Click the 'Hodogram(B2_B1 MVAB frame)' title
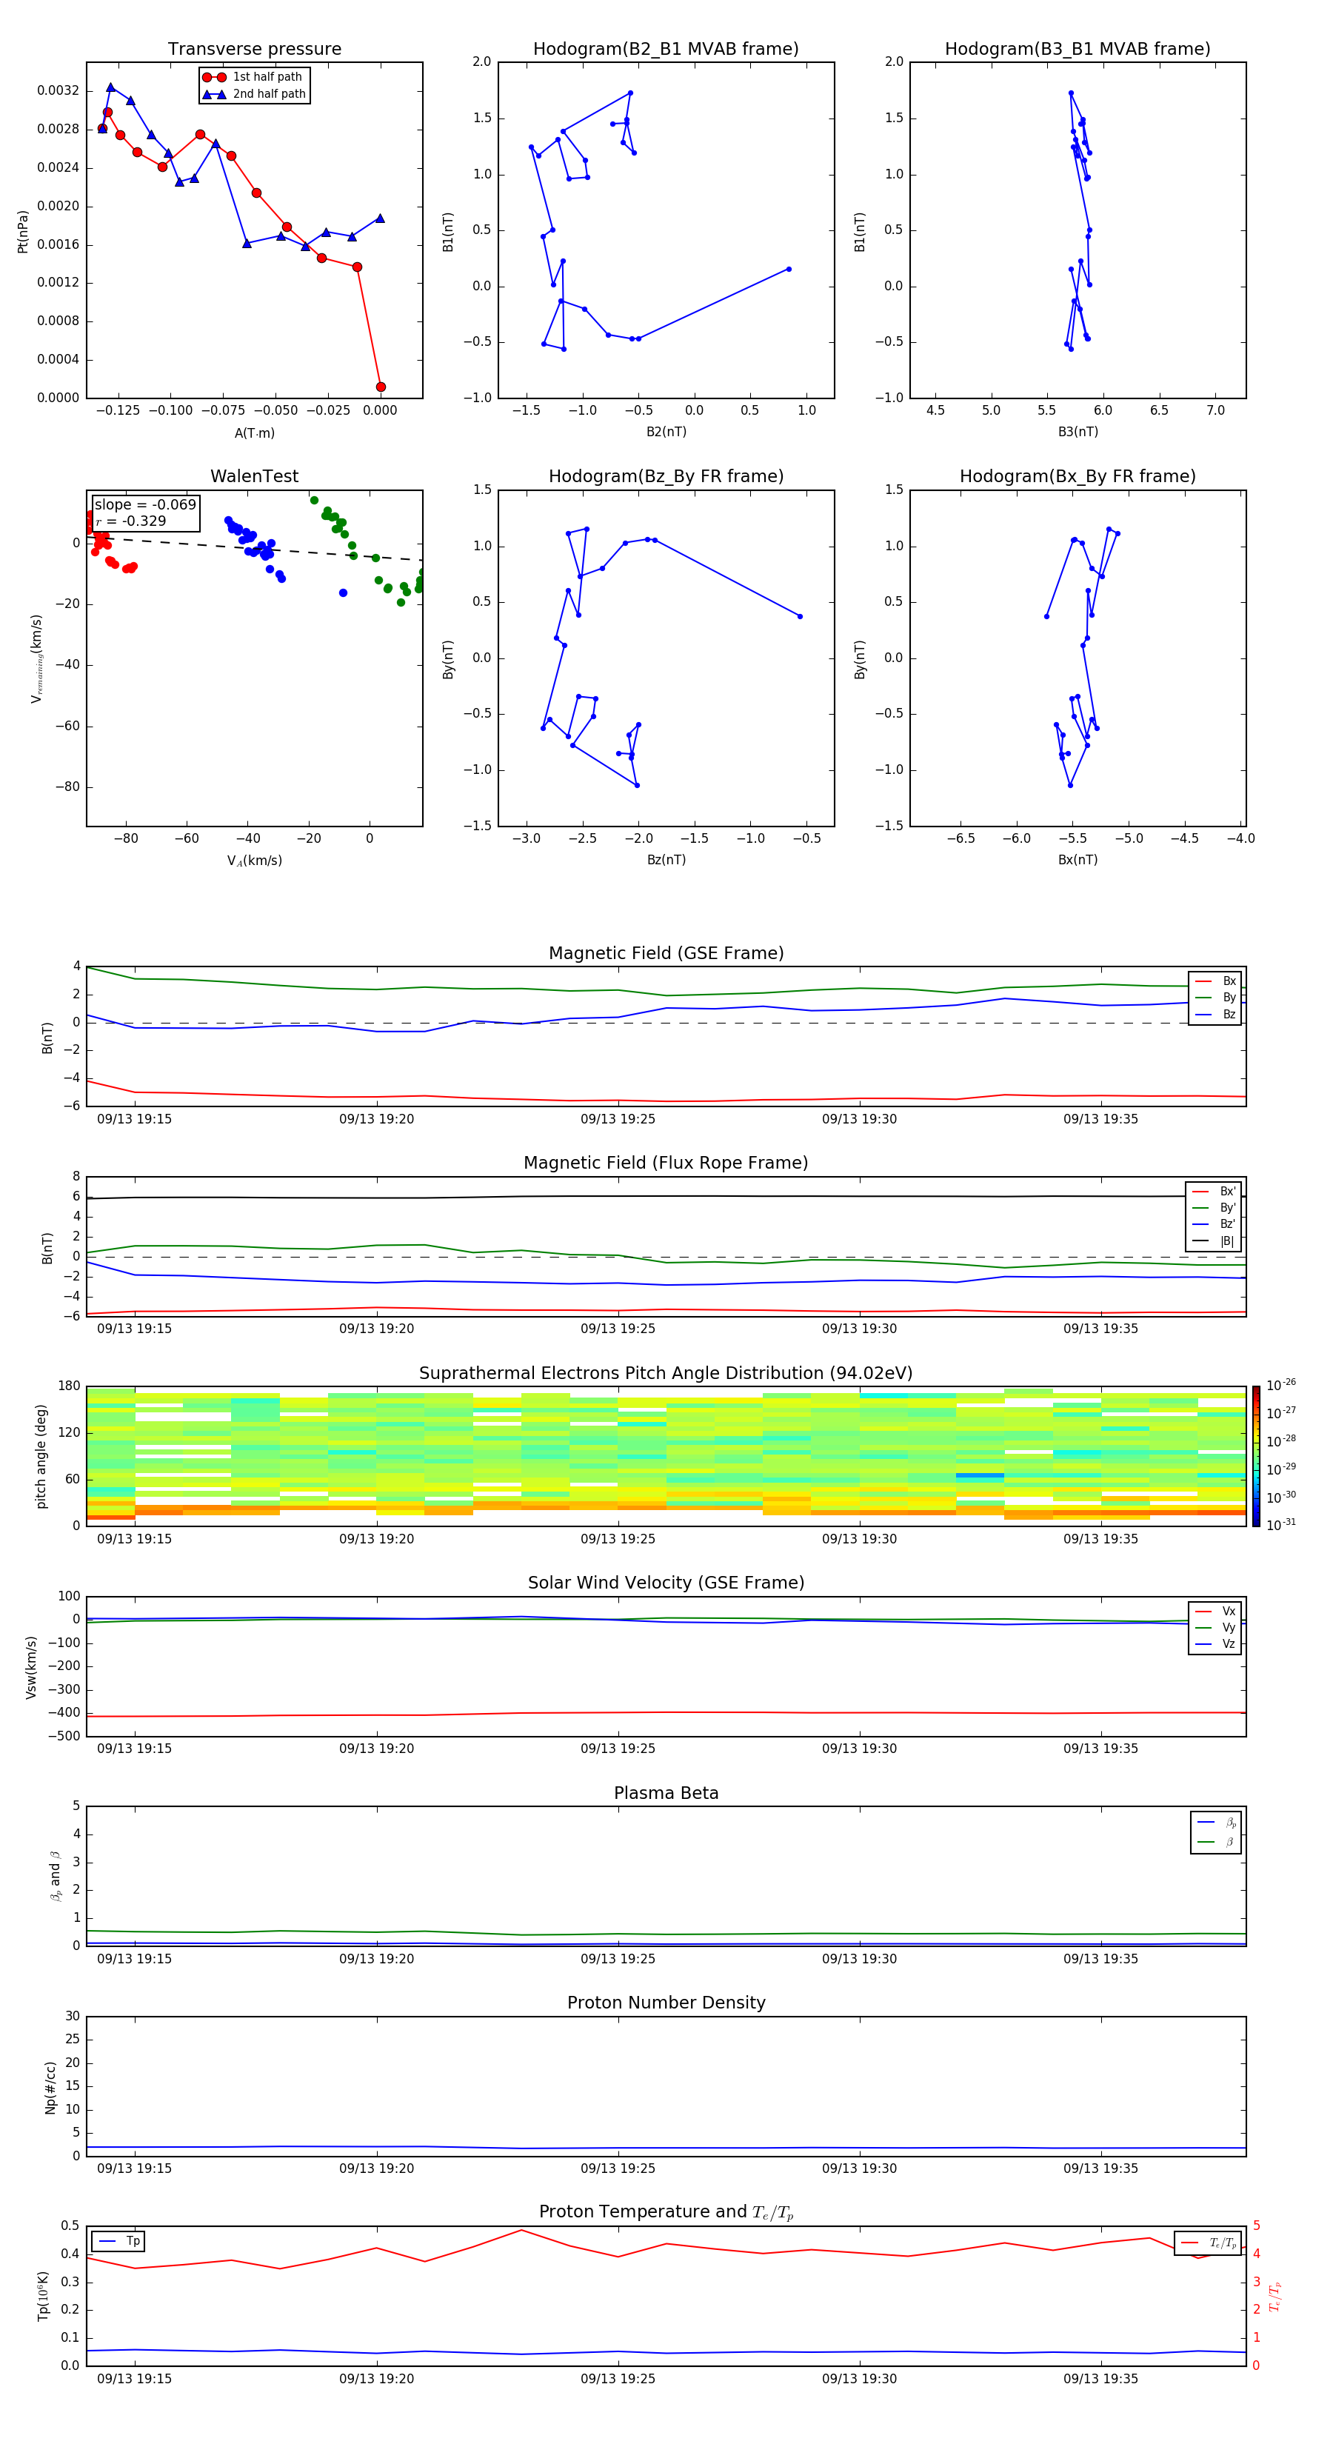1333x2444 pixels. pos(666,50)
